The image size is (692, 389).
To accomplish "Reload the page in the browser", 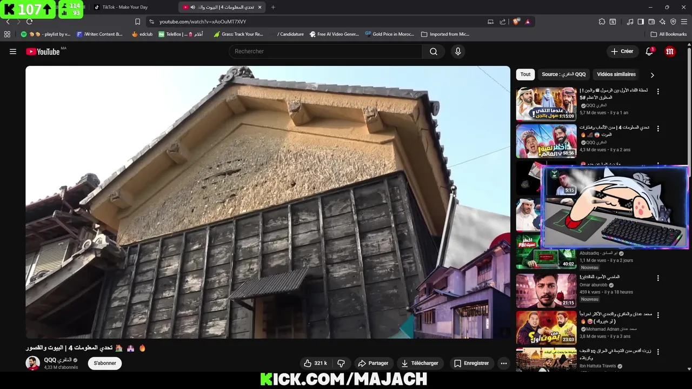I will [29, 22].
